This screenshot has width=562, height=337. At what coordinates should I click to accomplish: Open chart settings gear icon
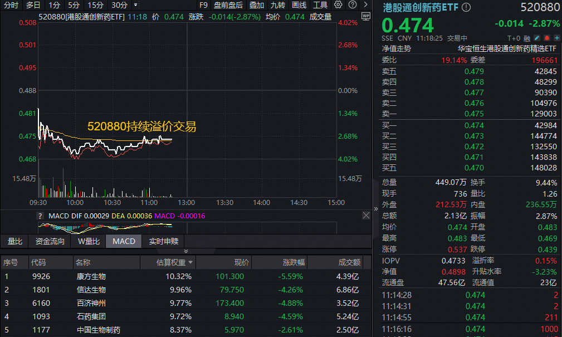(x=338, y=5)
